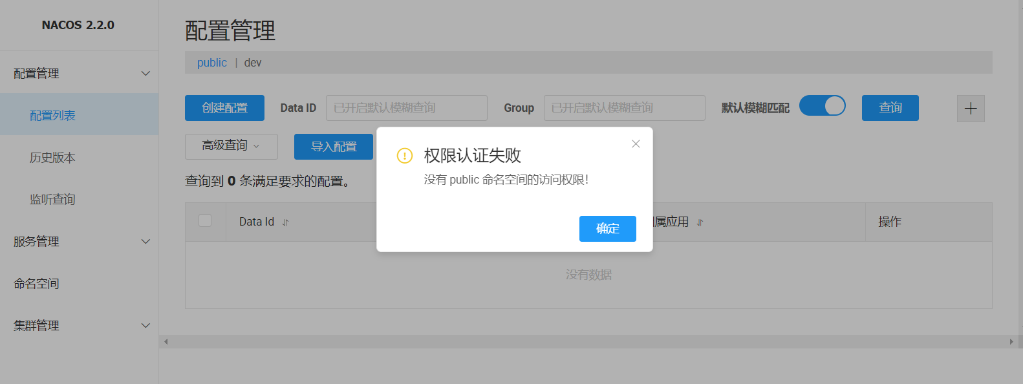1023x384 pixels.
Task: Click the plus icon to add configuration
Action: (x=970, y=109)
